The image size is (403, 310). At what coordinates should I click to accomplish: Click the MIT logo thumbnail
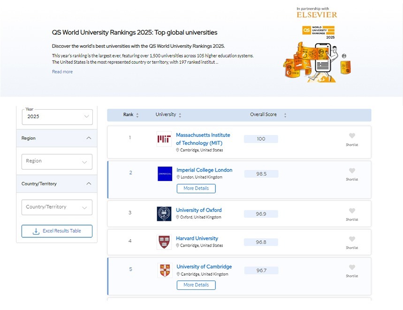click(164, 139)
